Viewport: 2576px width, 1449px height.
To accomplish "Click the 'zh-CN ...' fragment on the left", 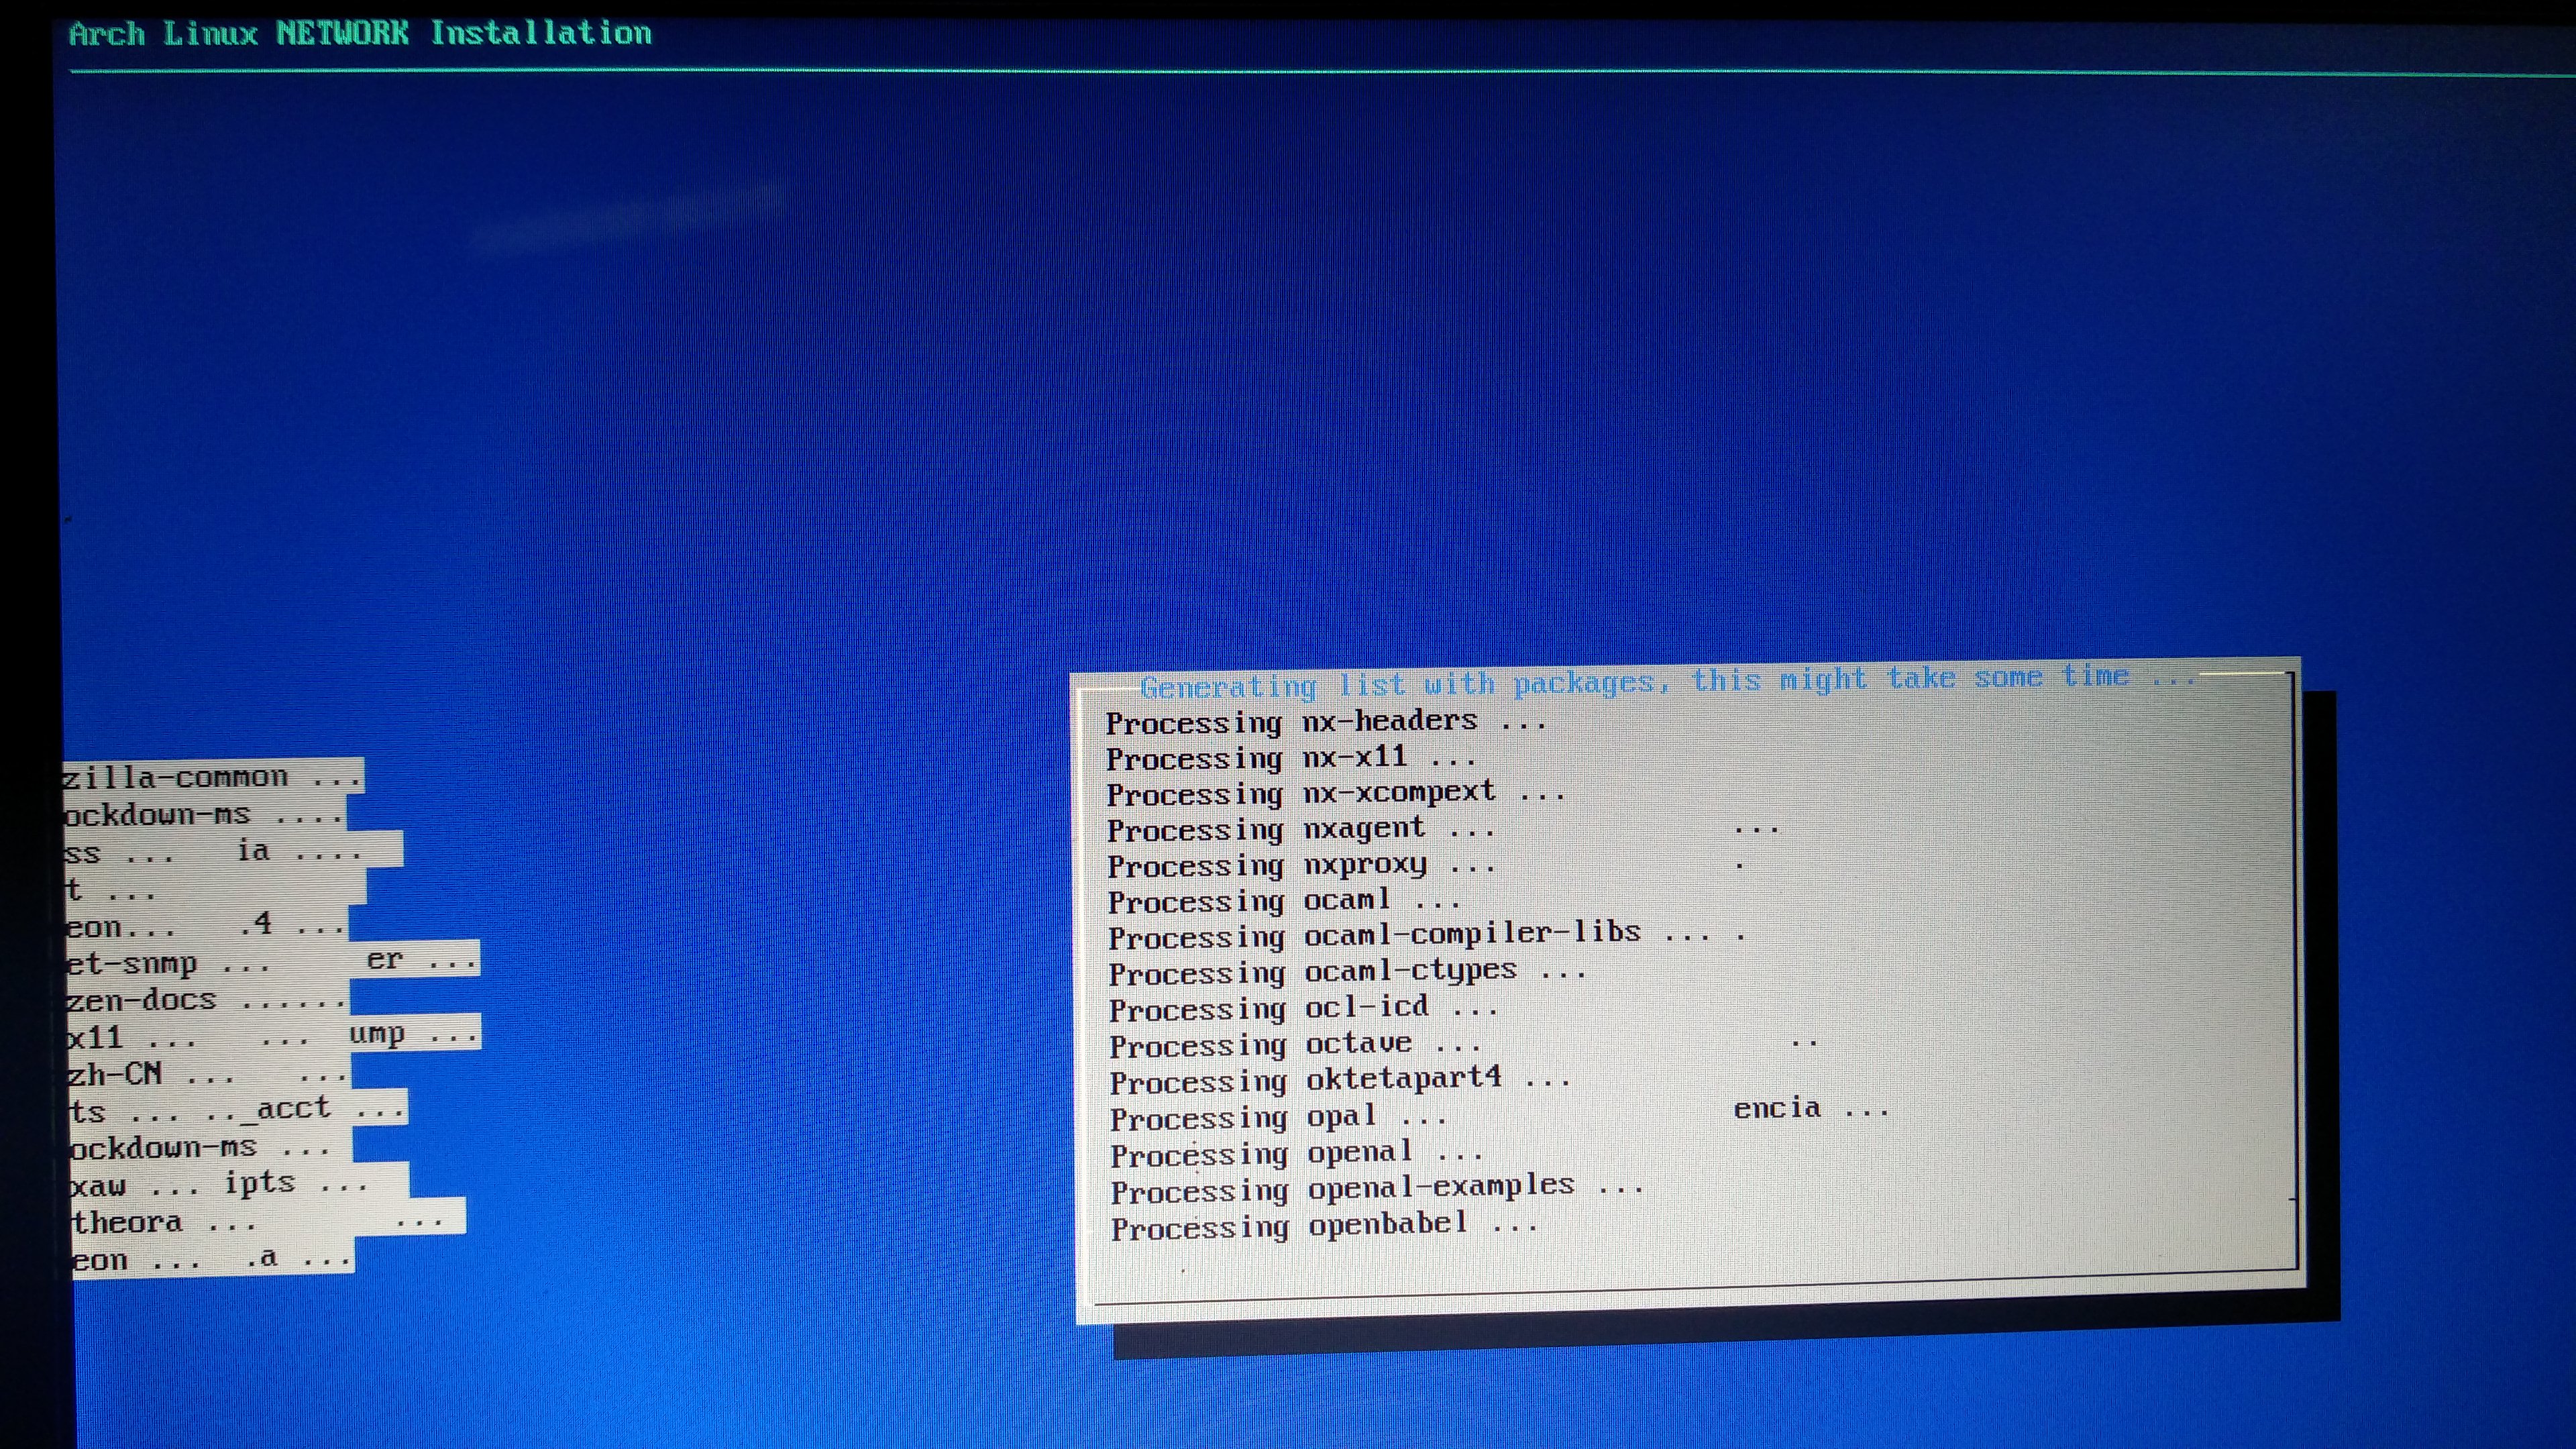I will (x=151, y=1075).
